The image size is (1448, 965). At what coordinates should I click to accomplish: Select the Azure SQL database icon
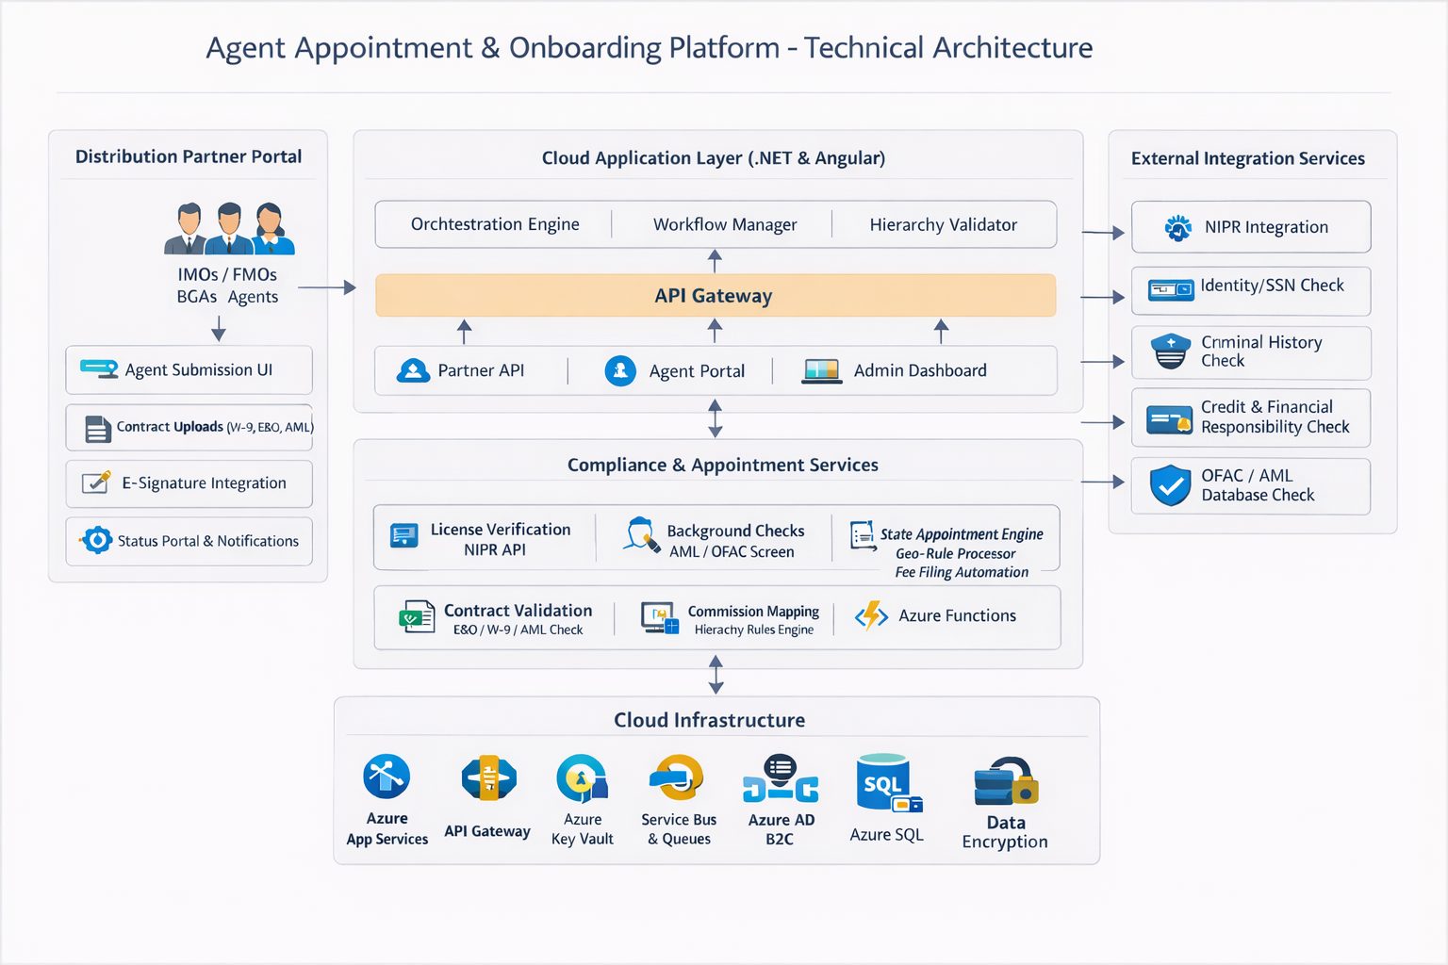[887, 782]
